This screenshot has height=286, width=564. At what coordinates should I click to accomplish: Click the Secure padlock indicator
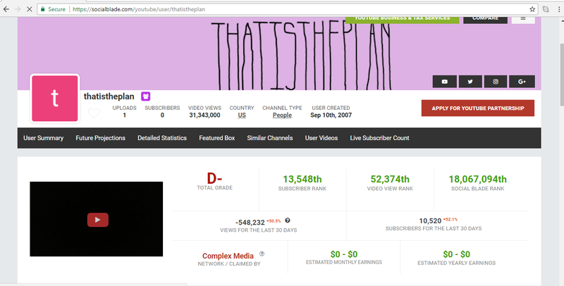[52, 9]
